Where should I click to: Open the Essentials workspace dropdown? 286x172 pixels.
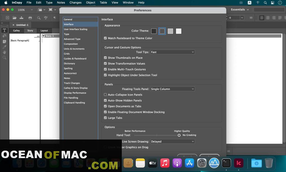pyautogui.click(x=240, y=10)
